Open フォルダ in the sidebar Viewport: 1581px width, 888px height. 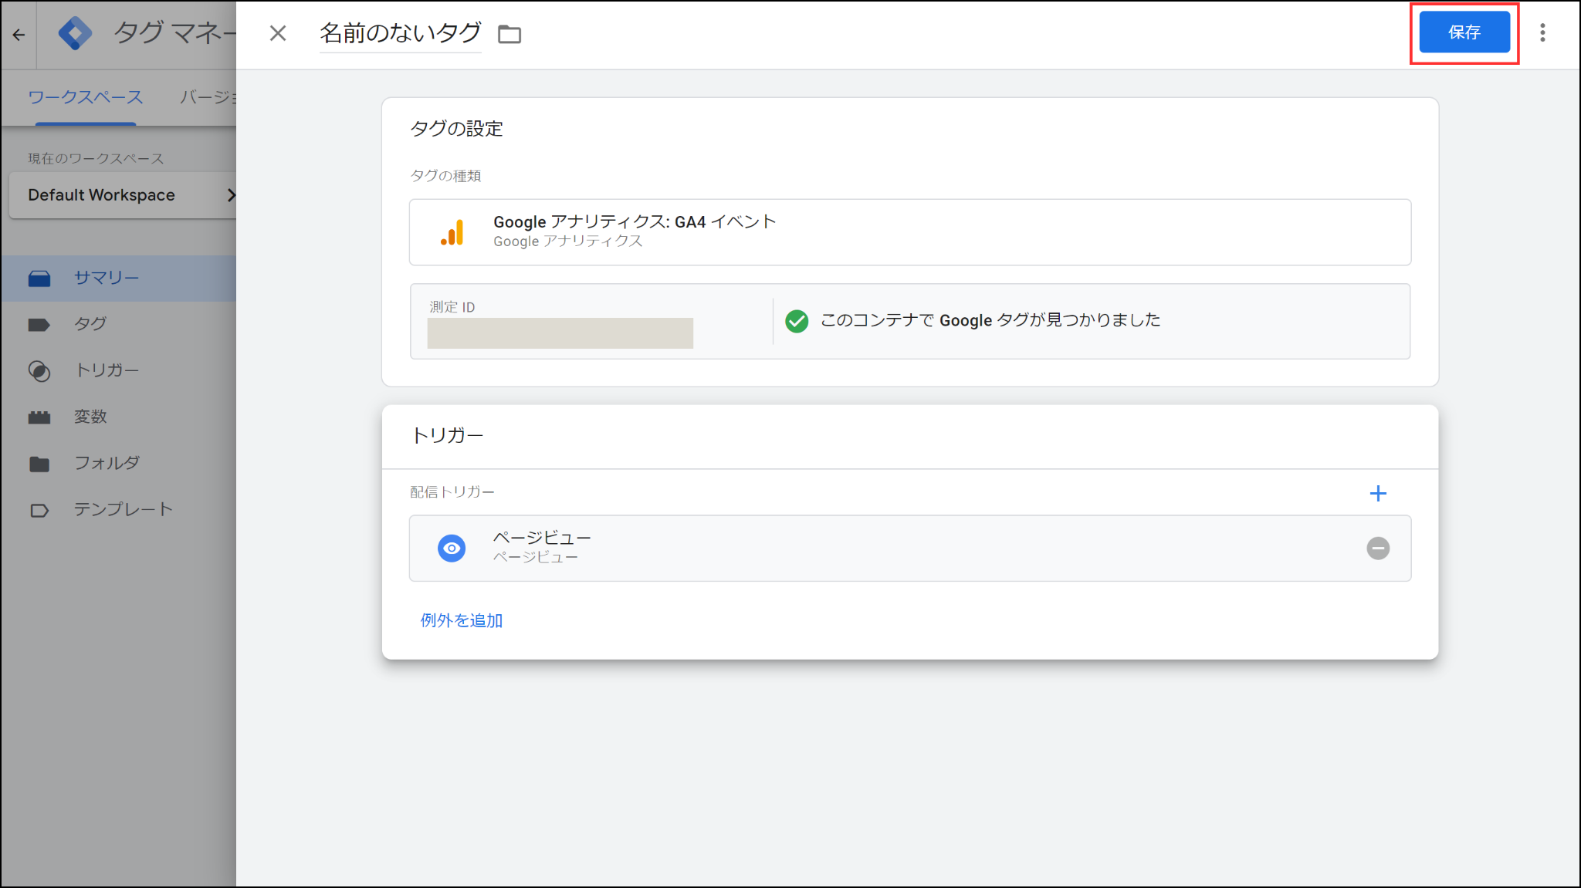pyautogui.click(x=119, y=463)
